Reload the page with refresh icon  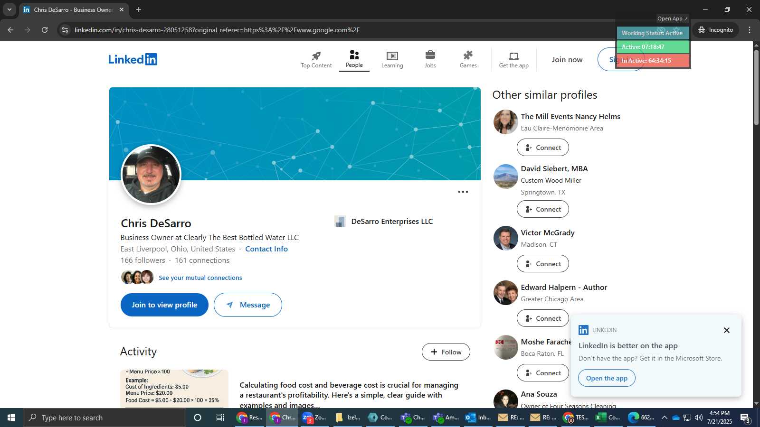[45, 30]
